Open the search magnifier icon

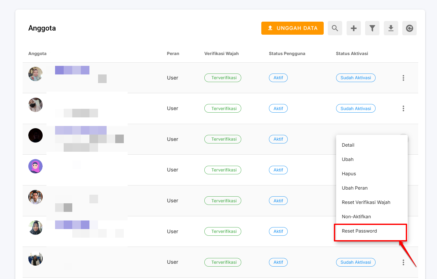pyautogui.click(x=335, y=28)
